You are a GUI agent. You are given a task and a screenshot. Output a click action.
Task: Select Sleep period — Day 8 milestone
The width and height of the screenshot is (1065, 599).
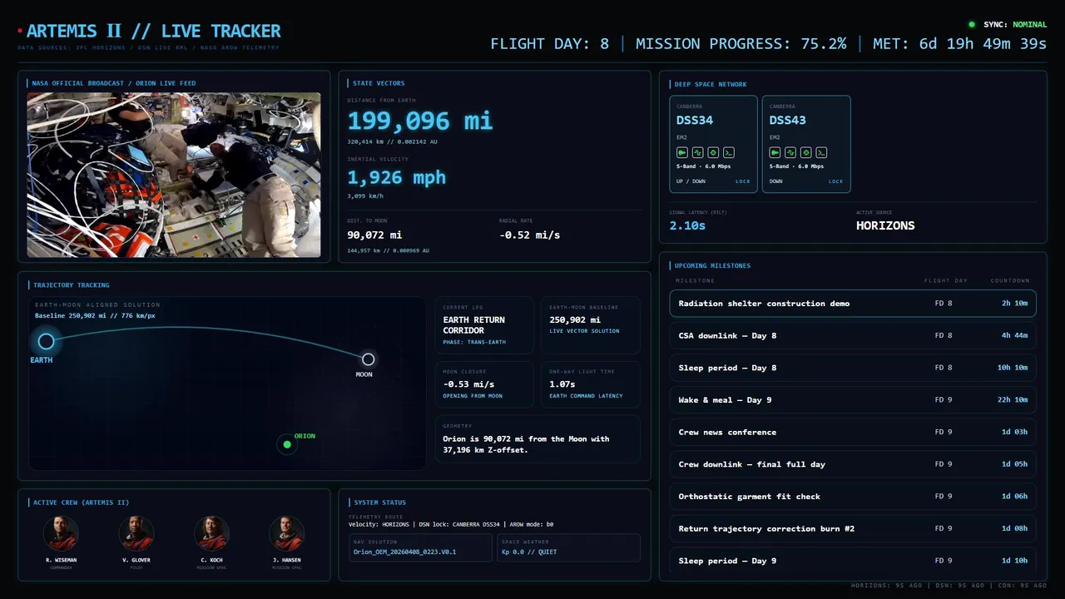(x=853, y=368)
